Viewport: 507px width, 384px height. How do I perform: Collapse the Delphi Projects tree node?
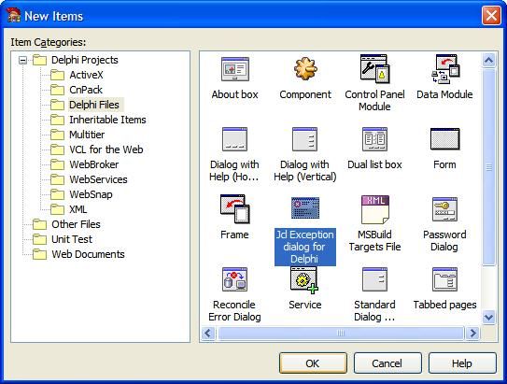click(22, 60)
